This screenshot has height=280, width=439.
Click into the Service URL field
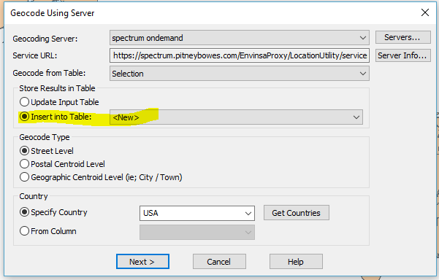tap(240, 55)
